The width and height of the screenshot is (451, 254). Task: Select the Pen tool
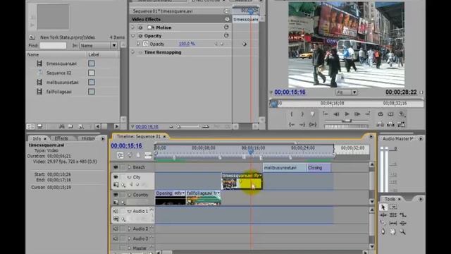tap(383, 231)
